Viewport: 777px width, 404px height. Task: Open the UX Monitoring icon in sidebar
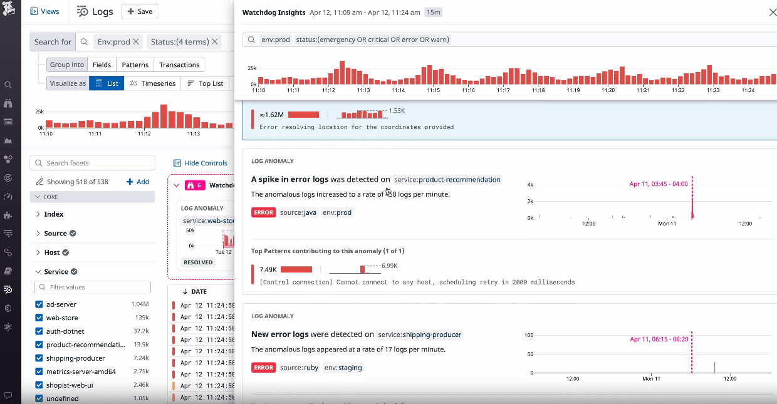pyautogui.click(x=8, y=327)
